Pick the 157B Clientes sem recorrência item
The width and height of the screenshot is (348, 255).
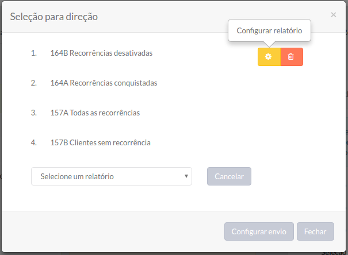pyautogui.click(x=101, y=142)
